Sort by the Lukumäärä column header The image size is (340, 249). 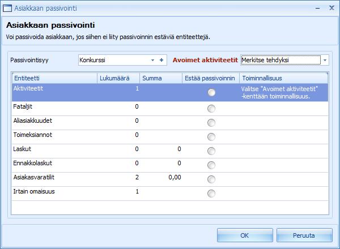click(118, 78)
